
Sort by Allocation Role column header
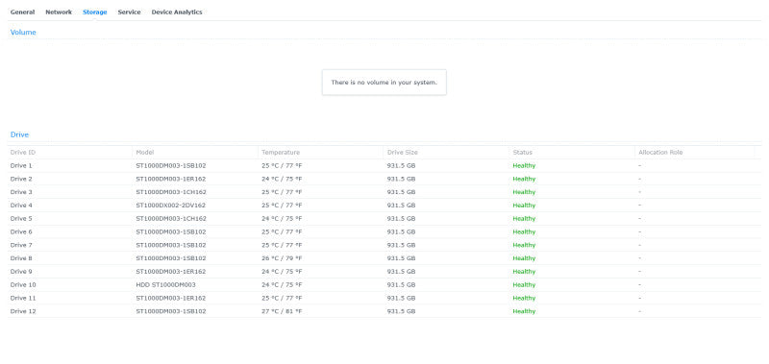(x=660, y=153)
